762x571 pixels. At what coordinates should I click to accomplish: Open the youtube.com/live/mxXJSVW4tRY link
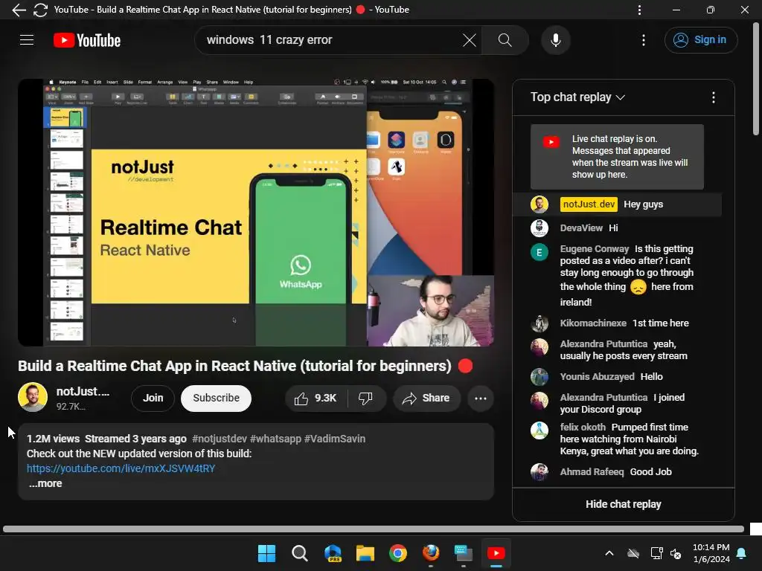click(x=121, y=468)
